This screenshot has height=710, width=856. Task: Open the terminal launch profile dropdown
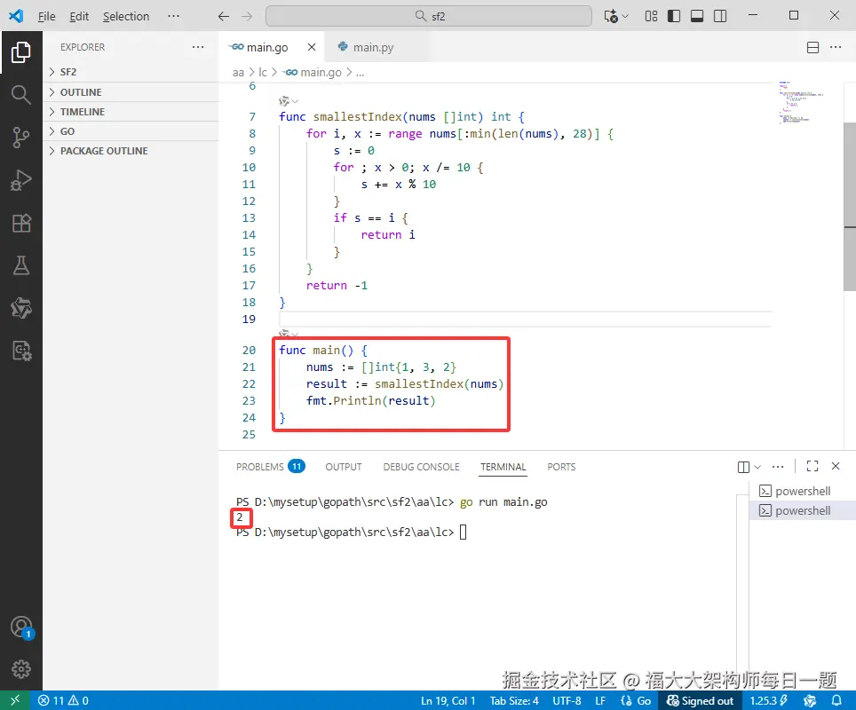(757, 467)
